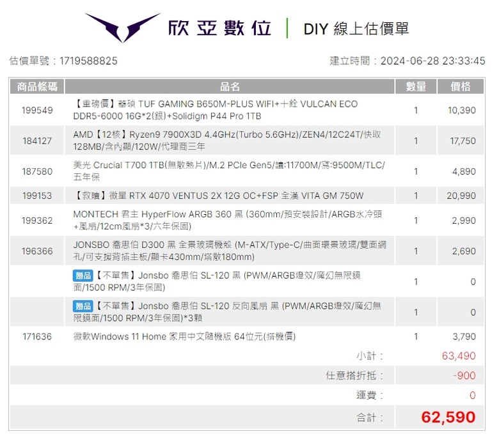Click the price 10,390
Screen dimensions: 499x434
point(462,111)
